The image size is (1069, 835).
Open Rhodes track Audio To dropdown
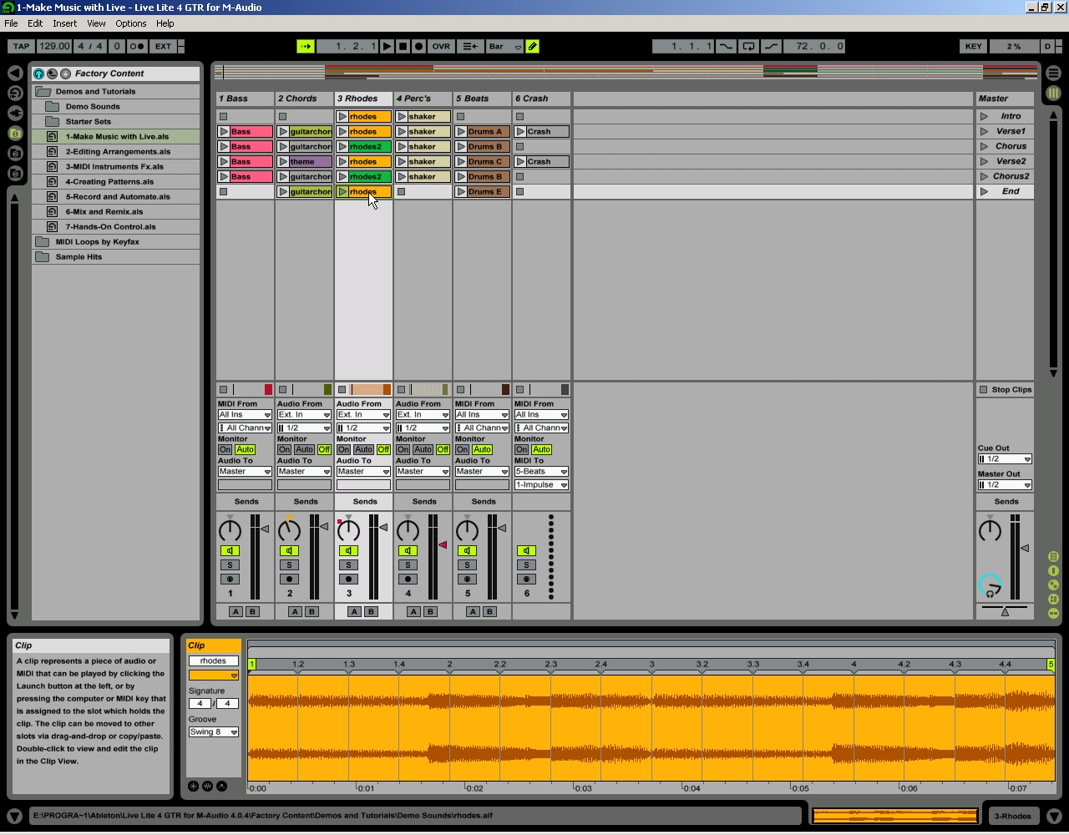363,472
